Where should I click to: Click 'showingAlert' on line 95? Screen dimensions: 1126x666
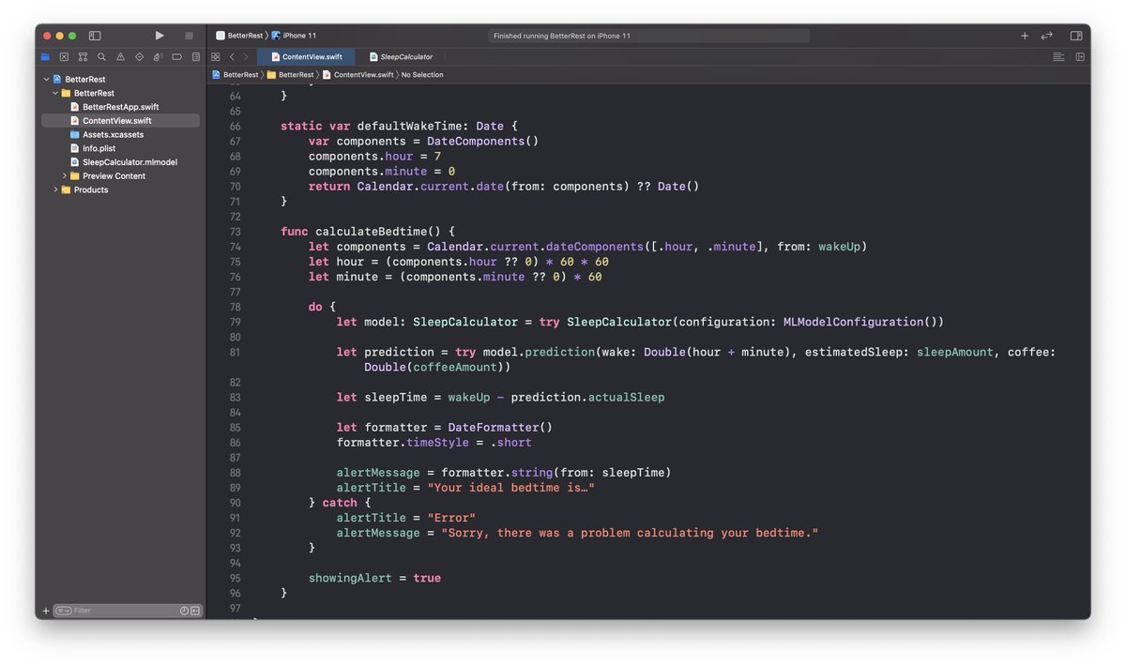[x=350, y=578]
